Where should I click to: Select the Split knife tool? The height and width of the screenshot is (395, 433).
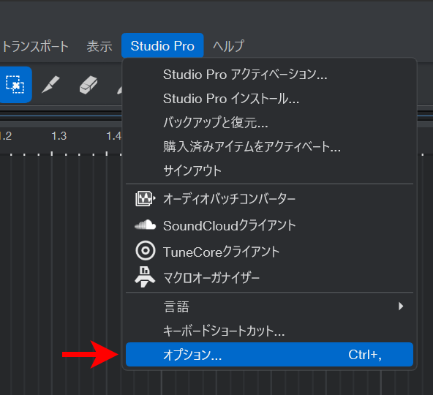point(50,85)
